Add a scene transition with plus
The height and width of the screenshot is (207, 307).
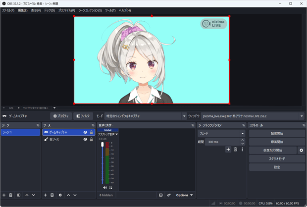(228, 150)
